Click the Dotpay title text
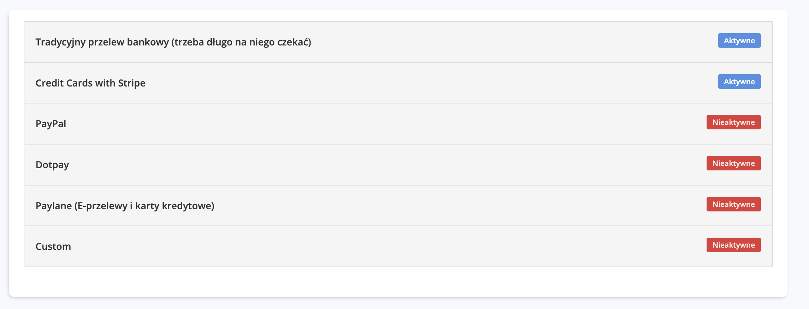This screenshot has width=809, height=309. [52, 165]
